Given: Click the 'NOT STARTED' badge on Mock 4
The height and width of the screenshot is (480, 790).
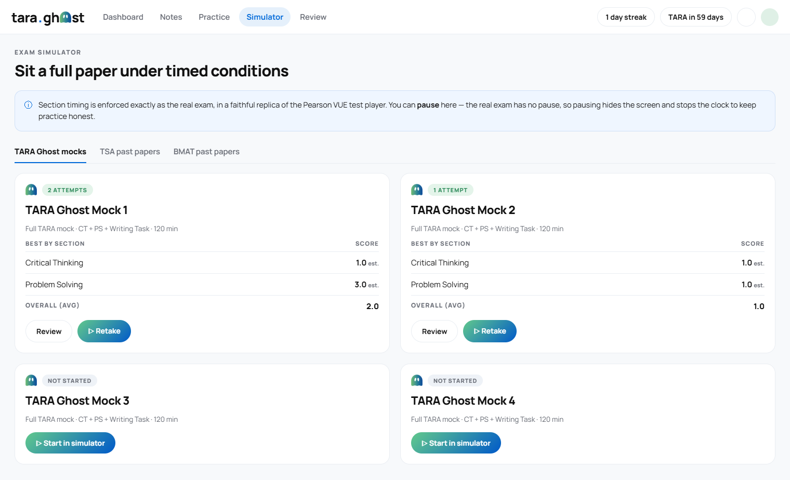Looking at the screenshot, I should (x=455, y=381).
